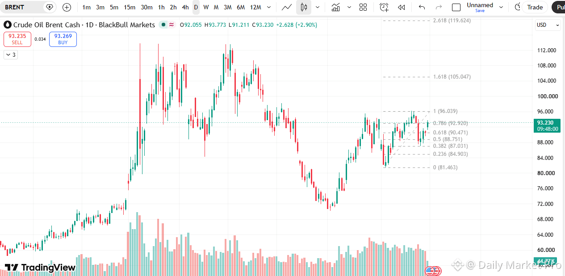Click the Crude Oil Brent Cash symbol title
Screen dimensions: 565x276
[84, 25]
